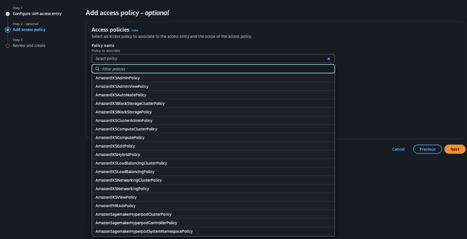Select the AmazonEKSAdminPolicy from the list
The image size is (467, 239).
[x=117, y=78]
